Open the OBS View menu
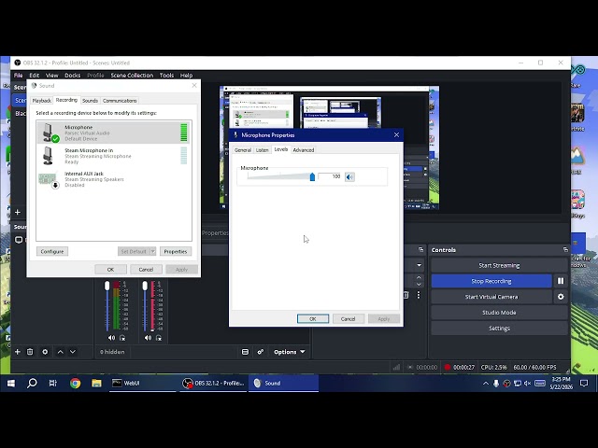 click(52, 75)
